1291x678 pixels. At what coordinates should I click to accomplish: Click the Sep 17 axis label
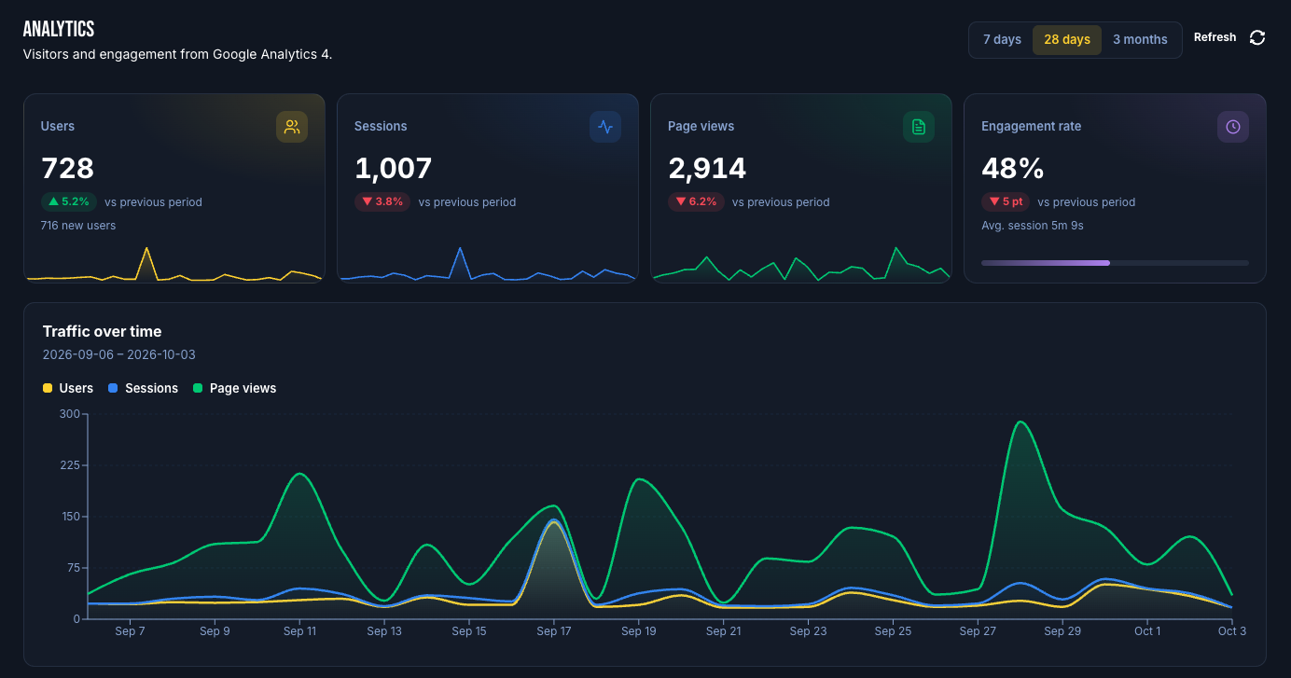pyautogui.click(x=554, y=631)
